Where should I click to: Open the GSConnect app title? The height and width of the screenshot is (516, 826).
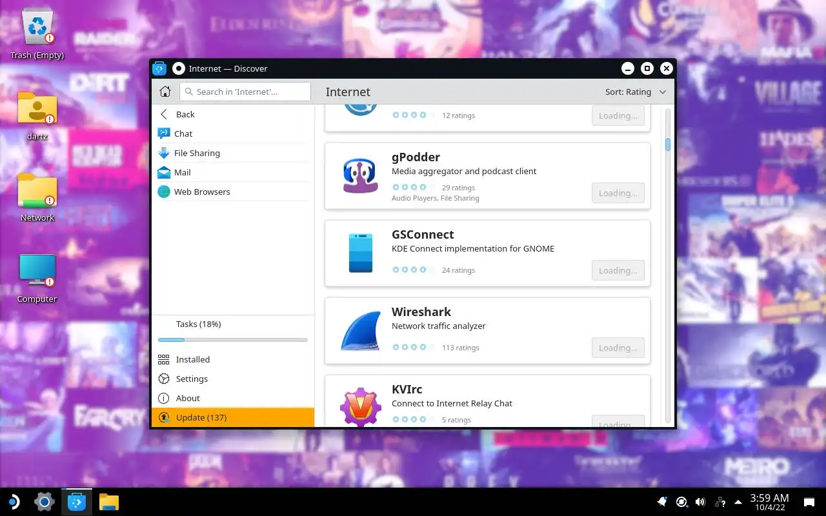pos(423,234)
